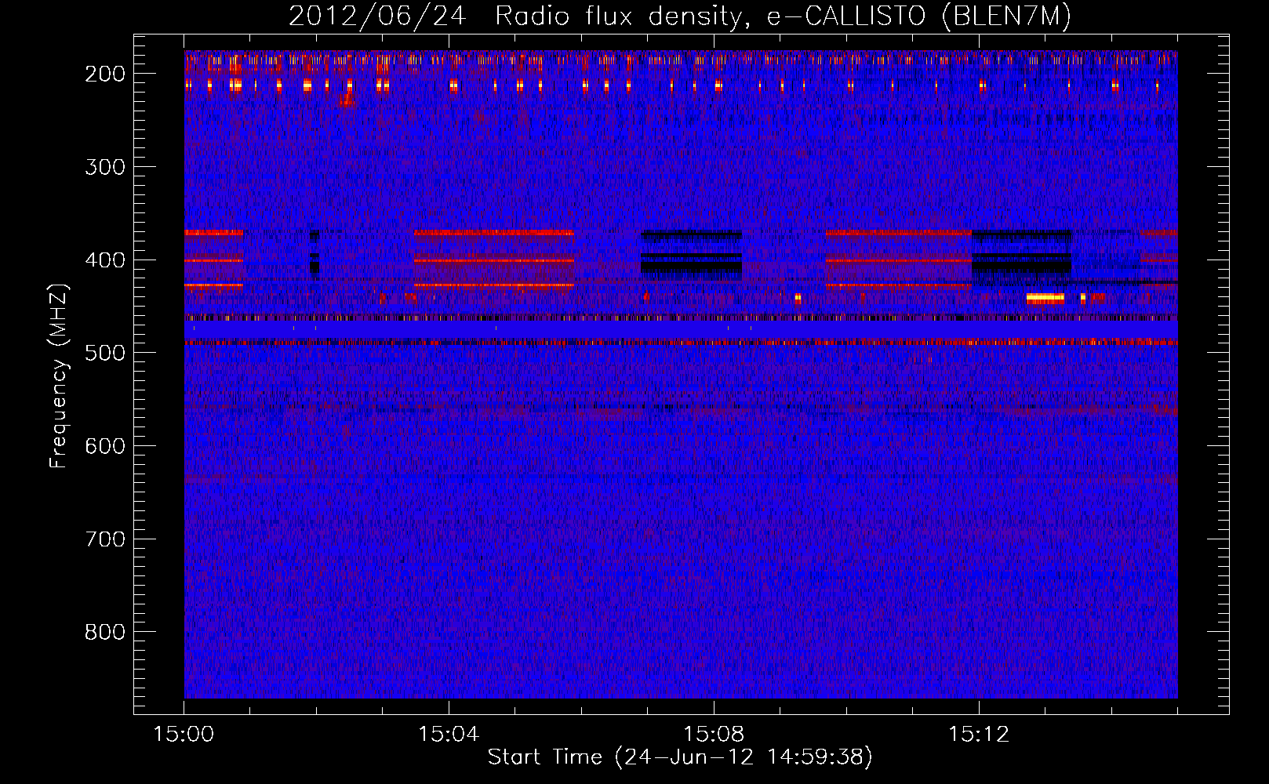Click the bright yellow burst near 440 MHz after 15:12
The image size is (1269, 784).
tap(1045, 298)
